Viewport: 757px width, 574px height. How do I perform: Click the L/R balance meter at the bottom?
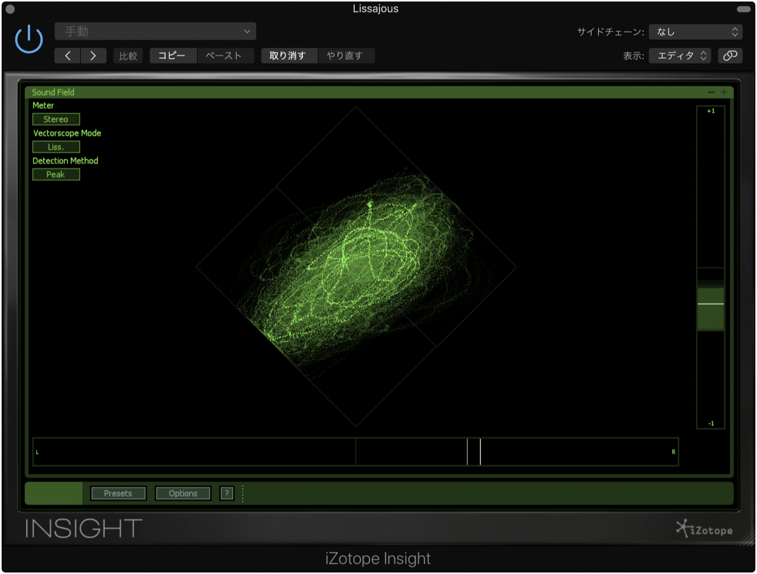click(x=355, y=452)
